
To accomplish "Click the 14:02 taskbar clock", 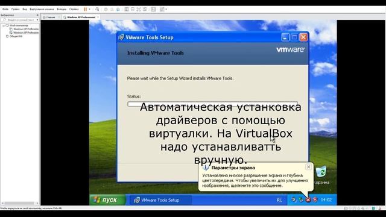I will (326, 200).
